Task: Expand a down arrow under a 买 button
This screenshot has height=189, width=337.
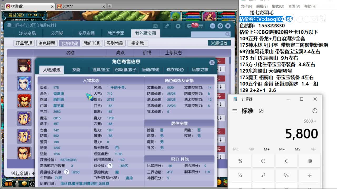Action: tap(221, 69)
